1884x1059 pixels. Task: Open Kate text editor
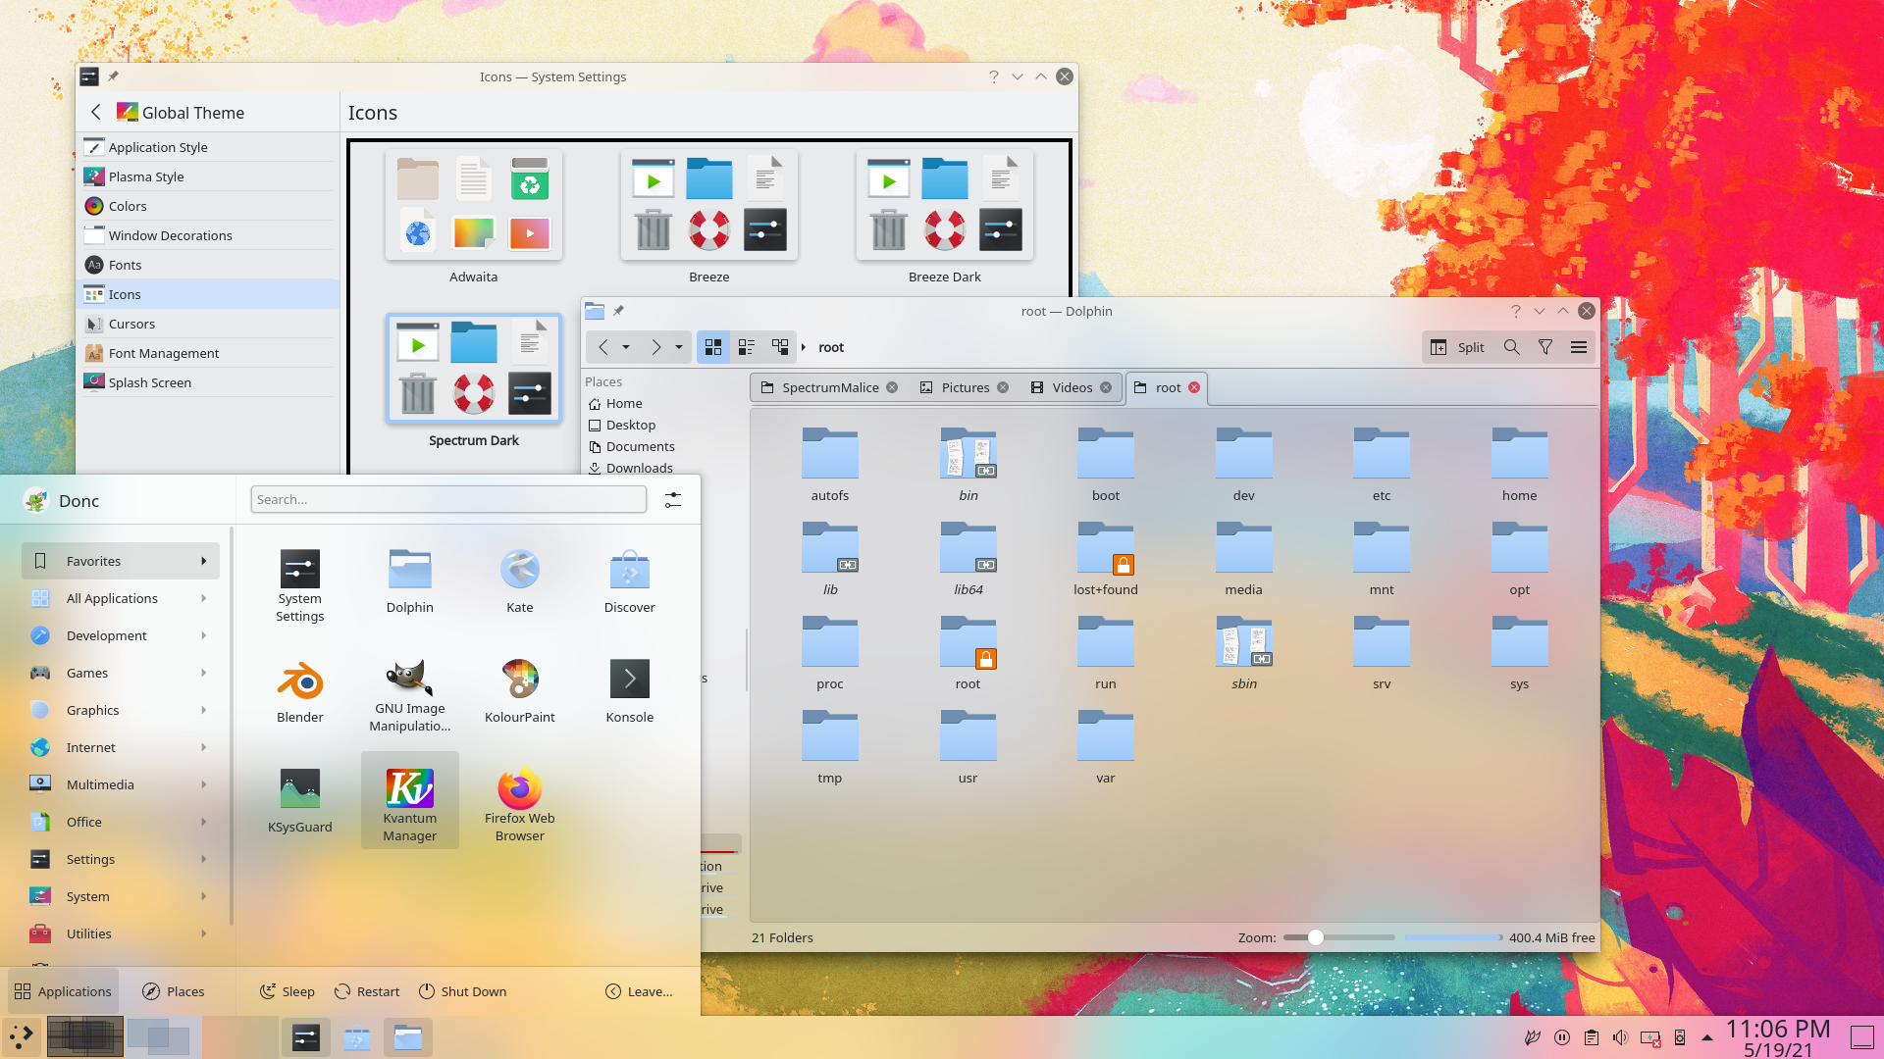coord(519,581)
